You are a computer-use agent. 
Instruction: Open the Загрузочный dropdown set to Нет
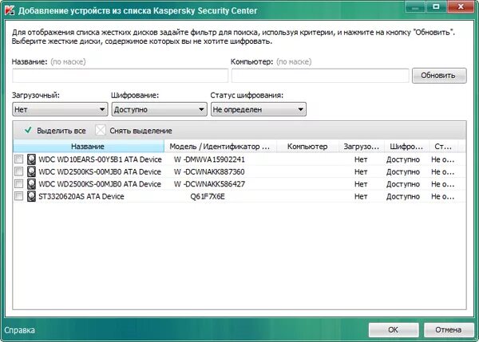(x=60, y=109)
